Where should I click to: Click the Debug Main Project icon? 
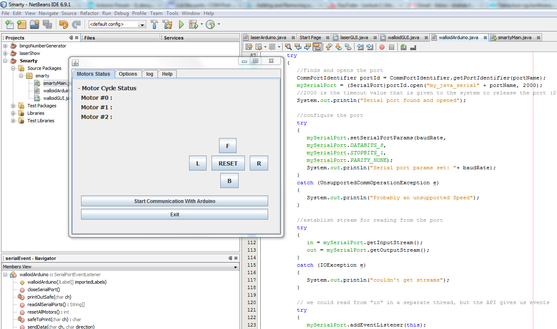193,24
